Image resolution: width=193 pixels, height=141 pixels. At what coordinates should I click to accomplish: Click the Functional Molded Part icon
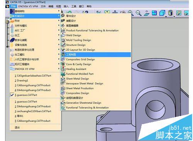(x=63, y=74)
